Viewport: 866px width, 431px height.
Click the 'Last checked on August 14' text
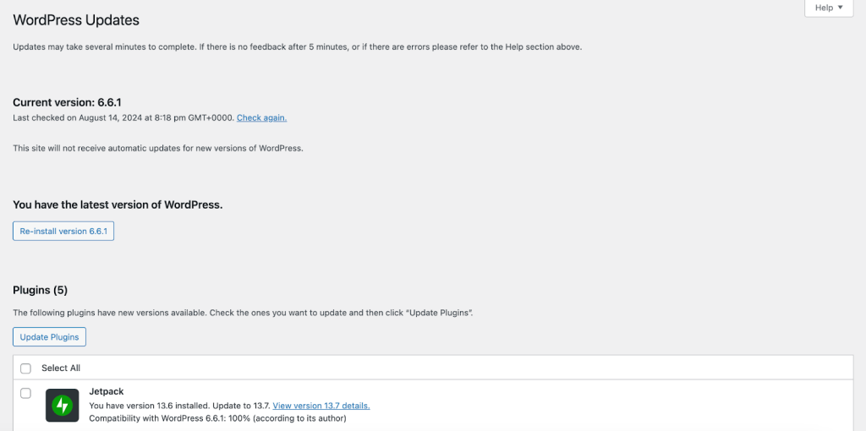coord(123,117)
